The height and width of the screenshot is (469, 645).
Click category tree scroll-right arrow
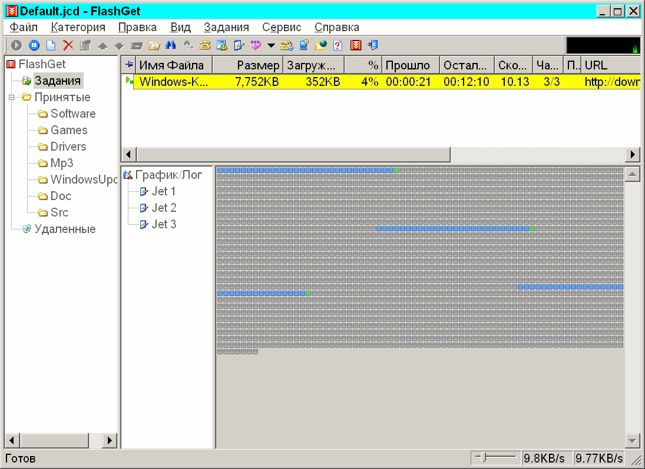click(110, 441)
